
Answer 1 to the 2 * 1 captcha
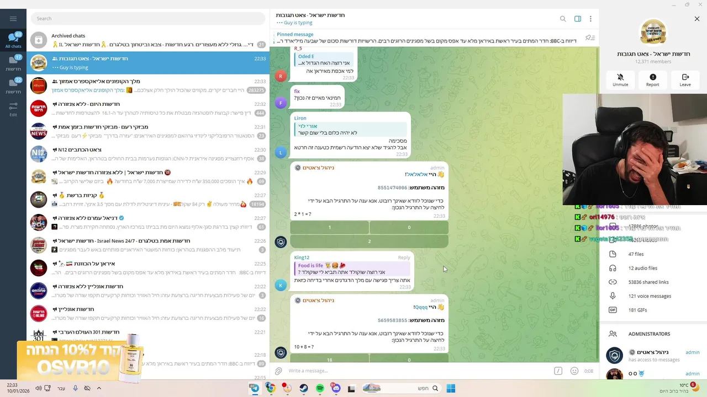[x=330, y=227]
